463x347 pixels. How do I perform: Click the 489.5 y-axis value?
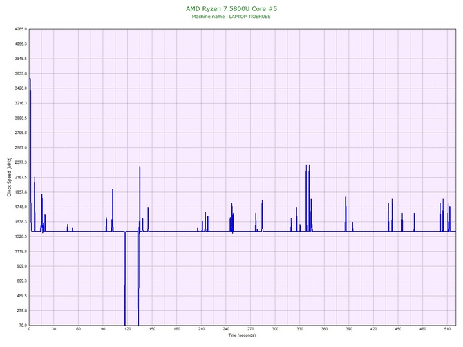[x=21, y=296]
